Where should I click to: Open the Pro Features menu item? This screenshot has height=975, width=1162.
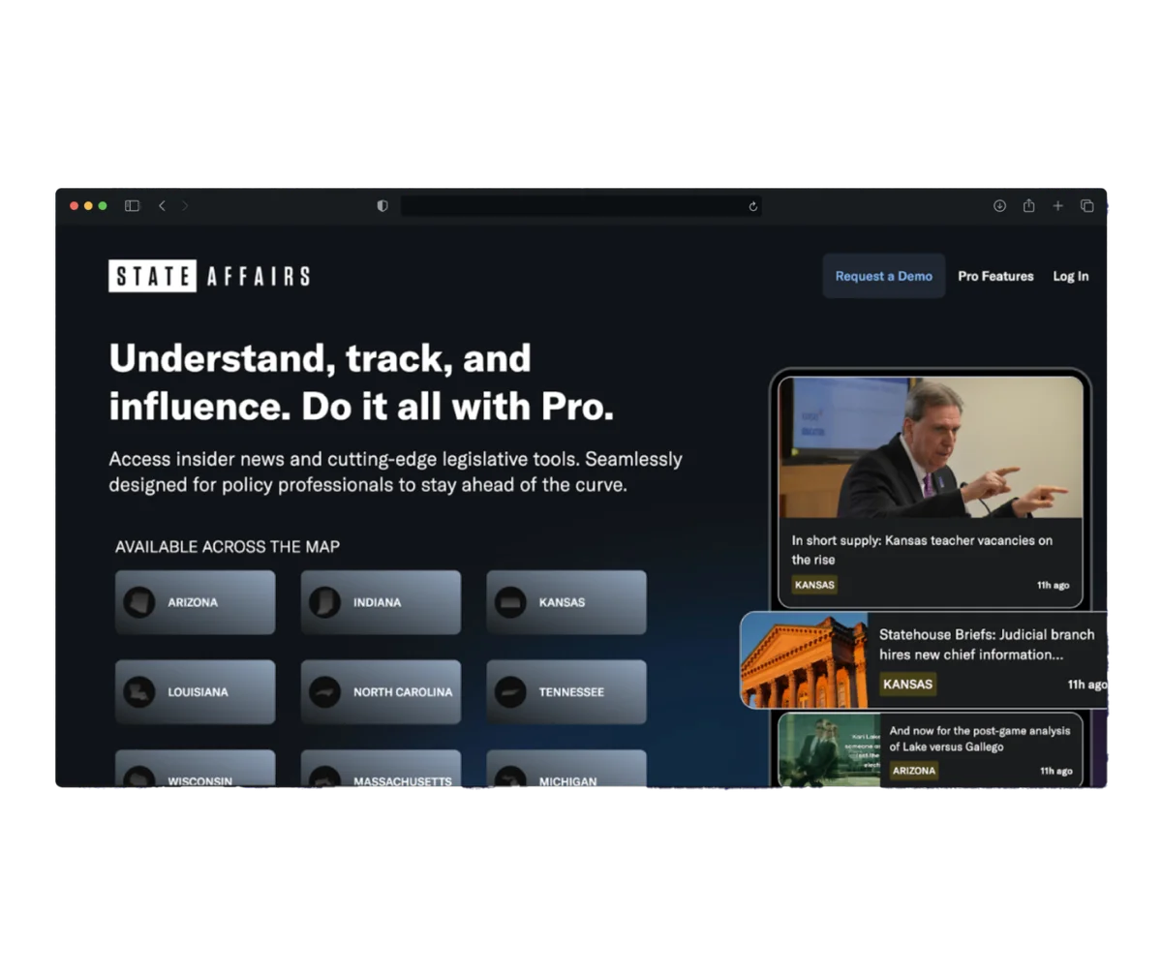click(995, 276)
